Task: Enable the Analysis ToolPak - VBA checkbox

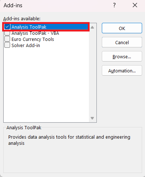Action: (x=7, y=33)
